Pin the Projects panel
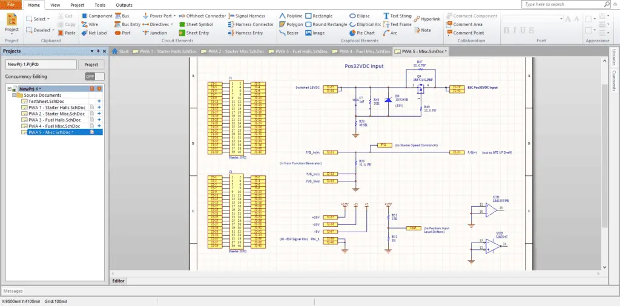 (99, 51)
